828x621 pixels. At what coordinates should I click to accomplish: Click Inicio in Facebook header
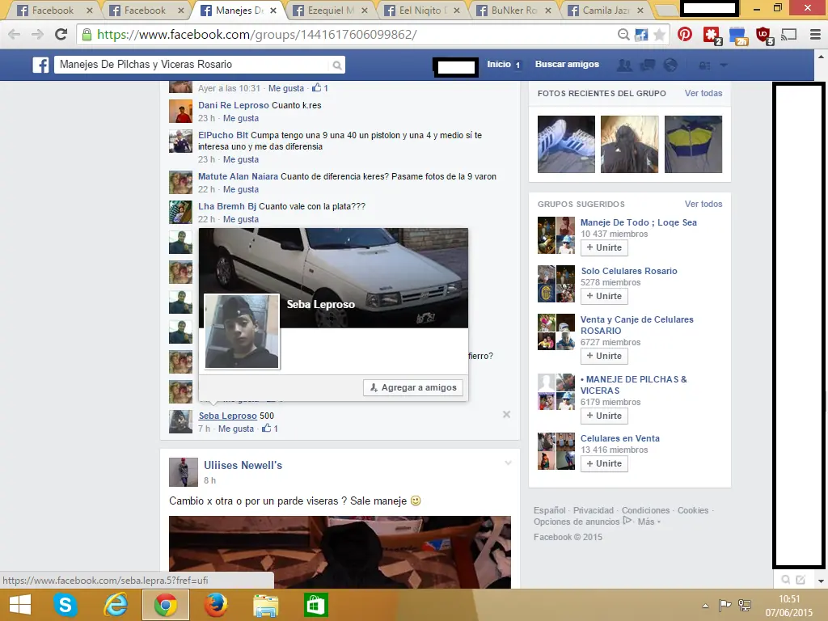pyautogui.click(x=499, y=64)
